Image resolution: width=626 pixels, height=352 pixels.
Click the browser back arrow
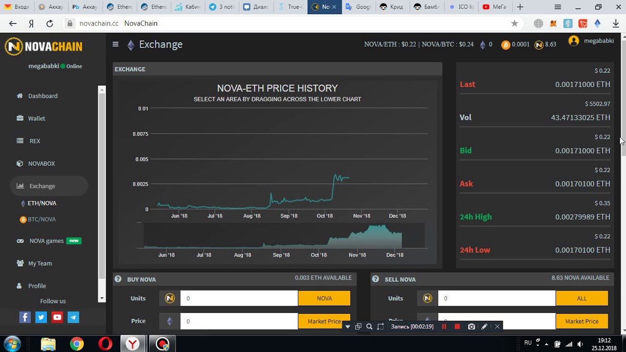(x=13, y=23)
